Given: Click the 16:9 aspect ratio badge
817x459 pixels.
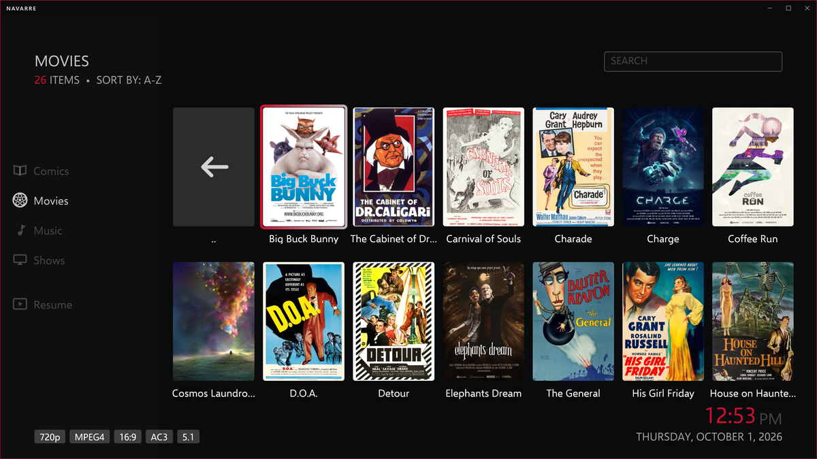Looking at the screenshot, I should click(x=127, y=437).
